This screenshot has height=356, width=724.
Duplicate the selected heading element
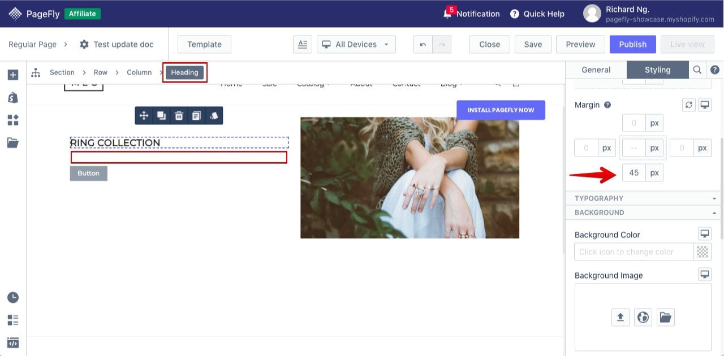(161, 116)
